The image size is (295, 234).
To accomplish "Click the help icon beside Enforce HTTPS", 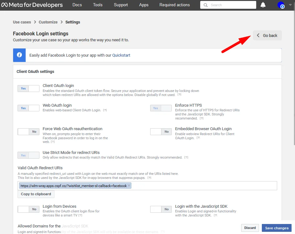I will (201, 118).
